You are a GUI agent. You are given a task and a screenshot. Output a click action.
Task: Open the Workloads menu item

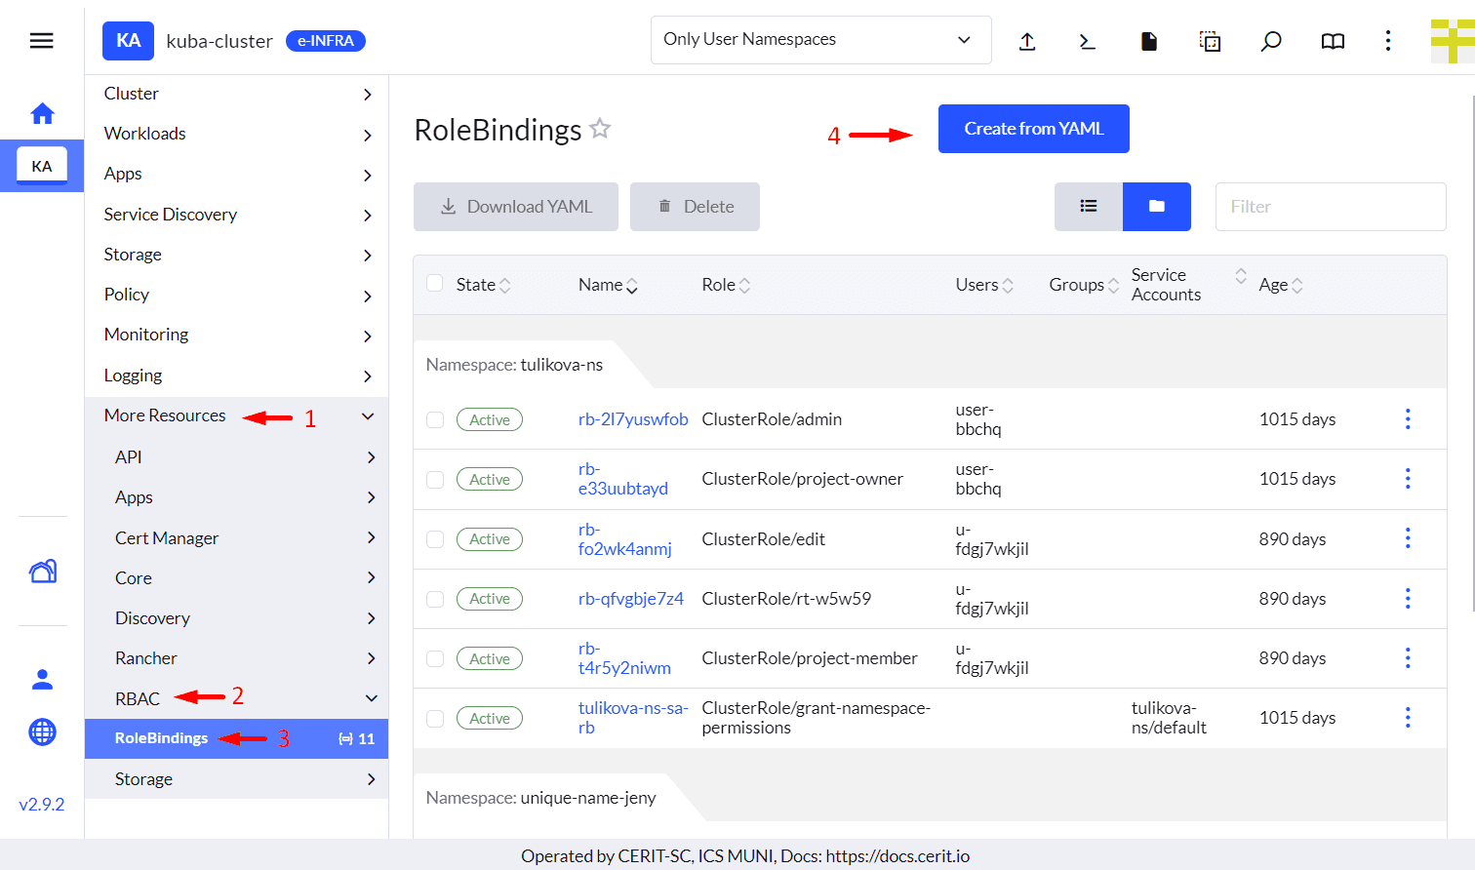[145, 134]
